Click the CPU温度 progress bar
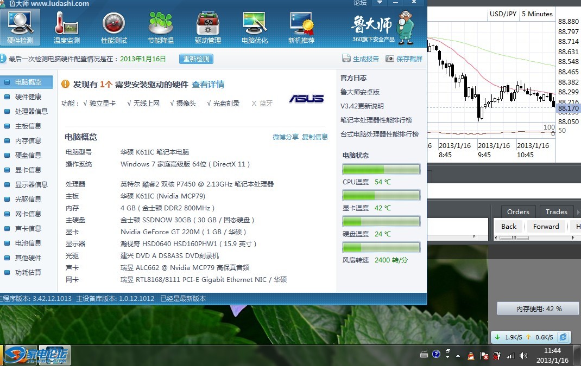 [x=381, y=169]
